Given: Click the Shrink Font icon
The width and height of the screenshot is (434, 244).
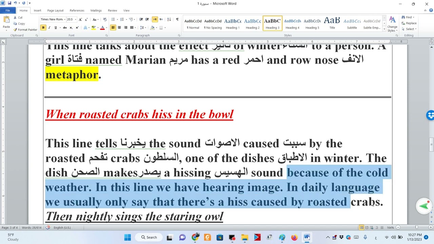Looking at the screenshot, I should pos(86,19).
